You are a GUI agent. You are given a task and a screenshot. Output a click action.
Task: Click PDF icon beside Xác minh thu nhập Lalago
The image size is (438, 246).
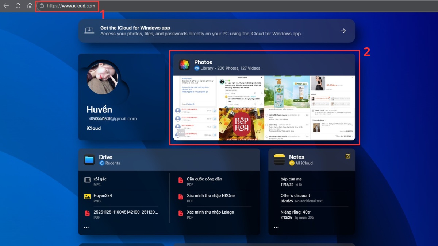pyautogui.click(x=181, y=213)
